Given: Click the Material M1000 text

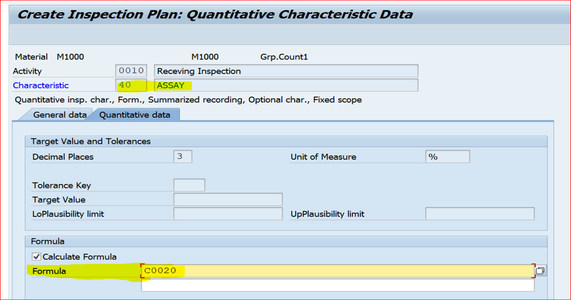Looking at the screenshot, I should 50,57.
